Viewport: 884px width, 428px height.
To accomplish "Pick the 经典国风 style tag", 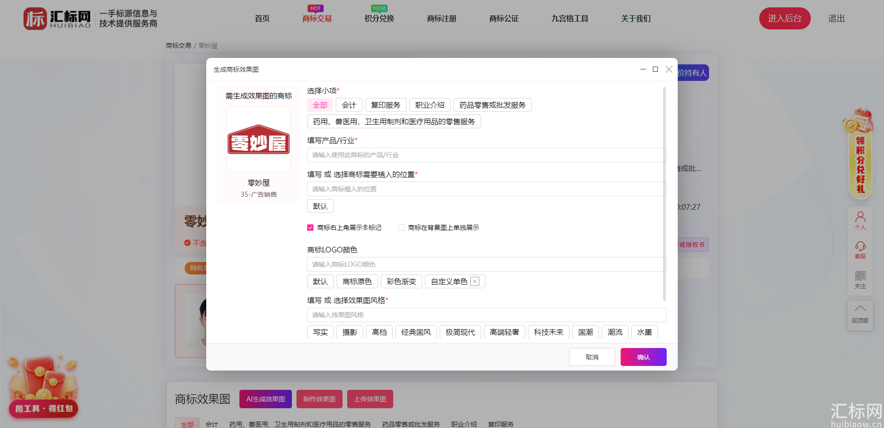I will (416, 332).
